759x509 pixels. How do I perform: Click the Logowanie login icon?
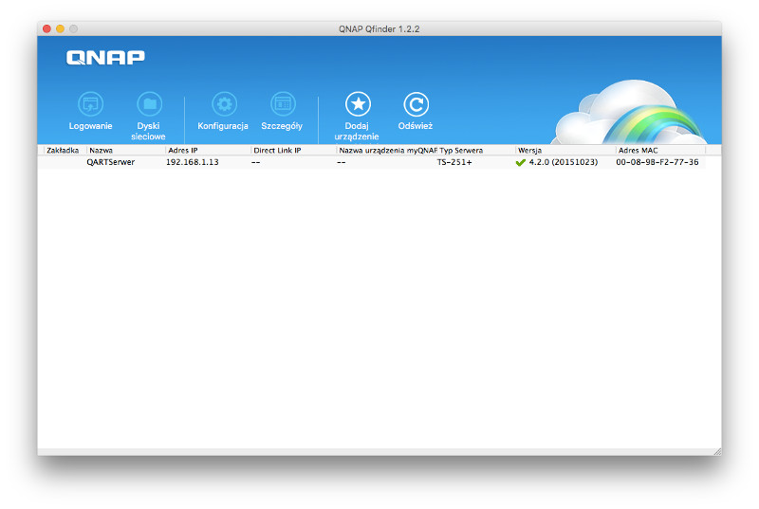[x=90, y=104]
